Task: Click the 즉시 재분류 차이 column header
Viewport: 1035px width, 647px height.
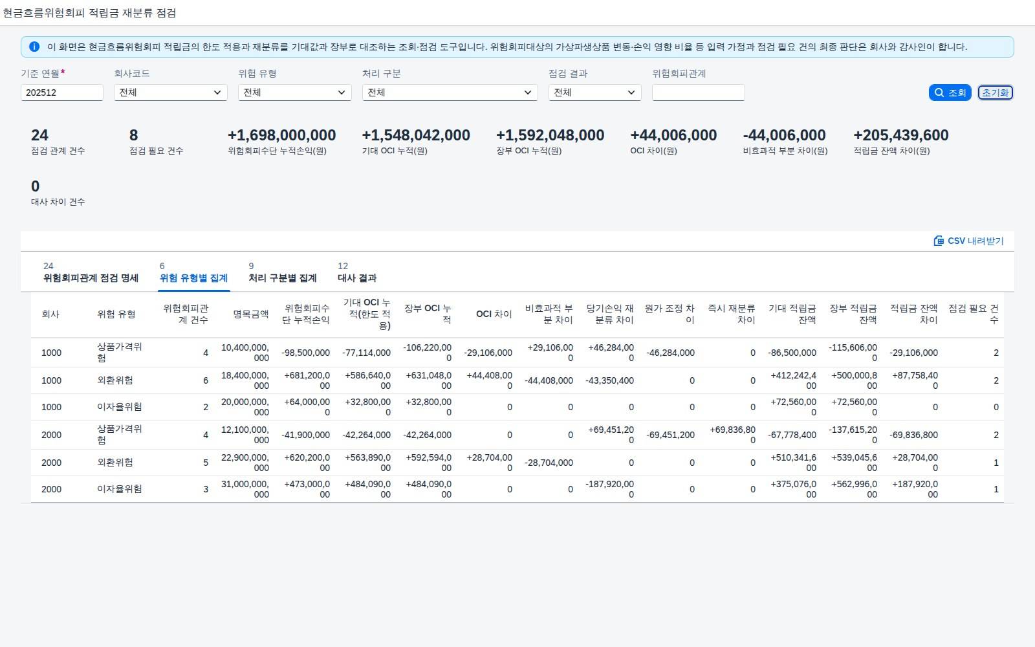Action: point(732,314)
